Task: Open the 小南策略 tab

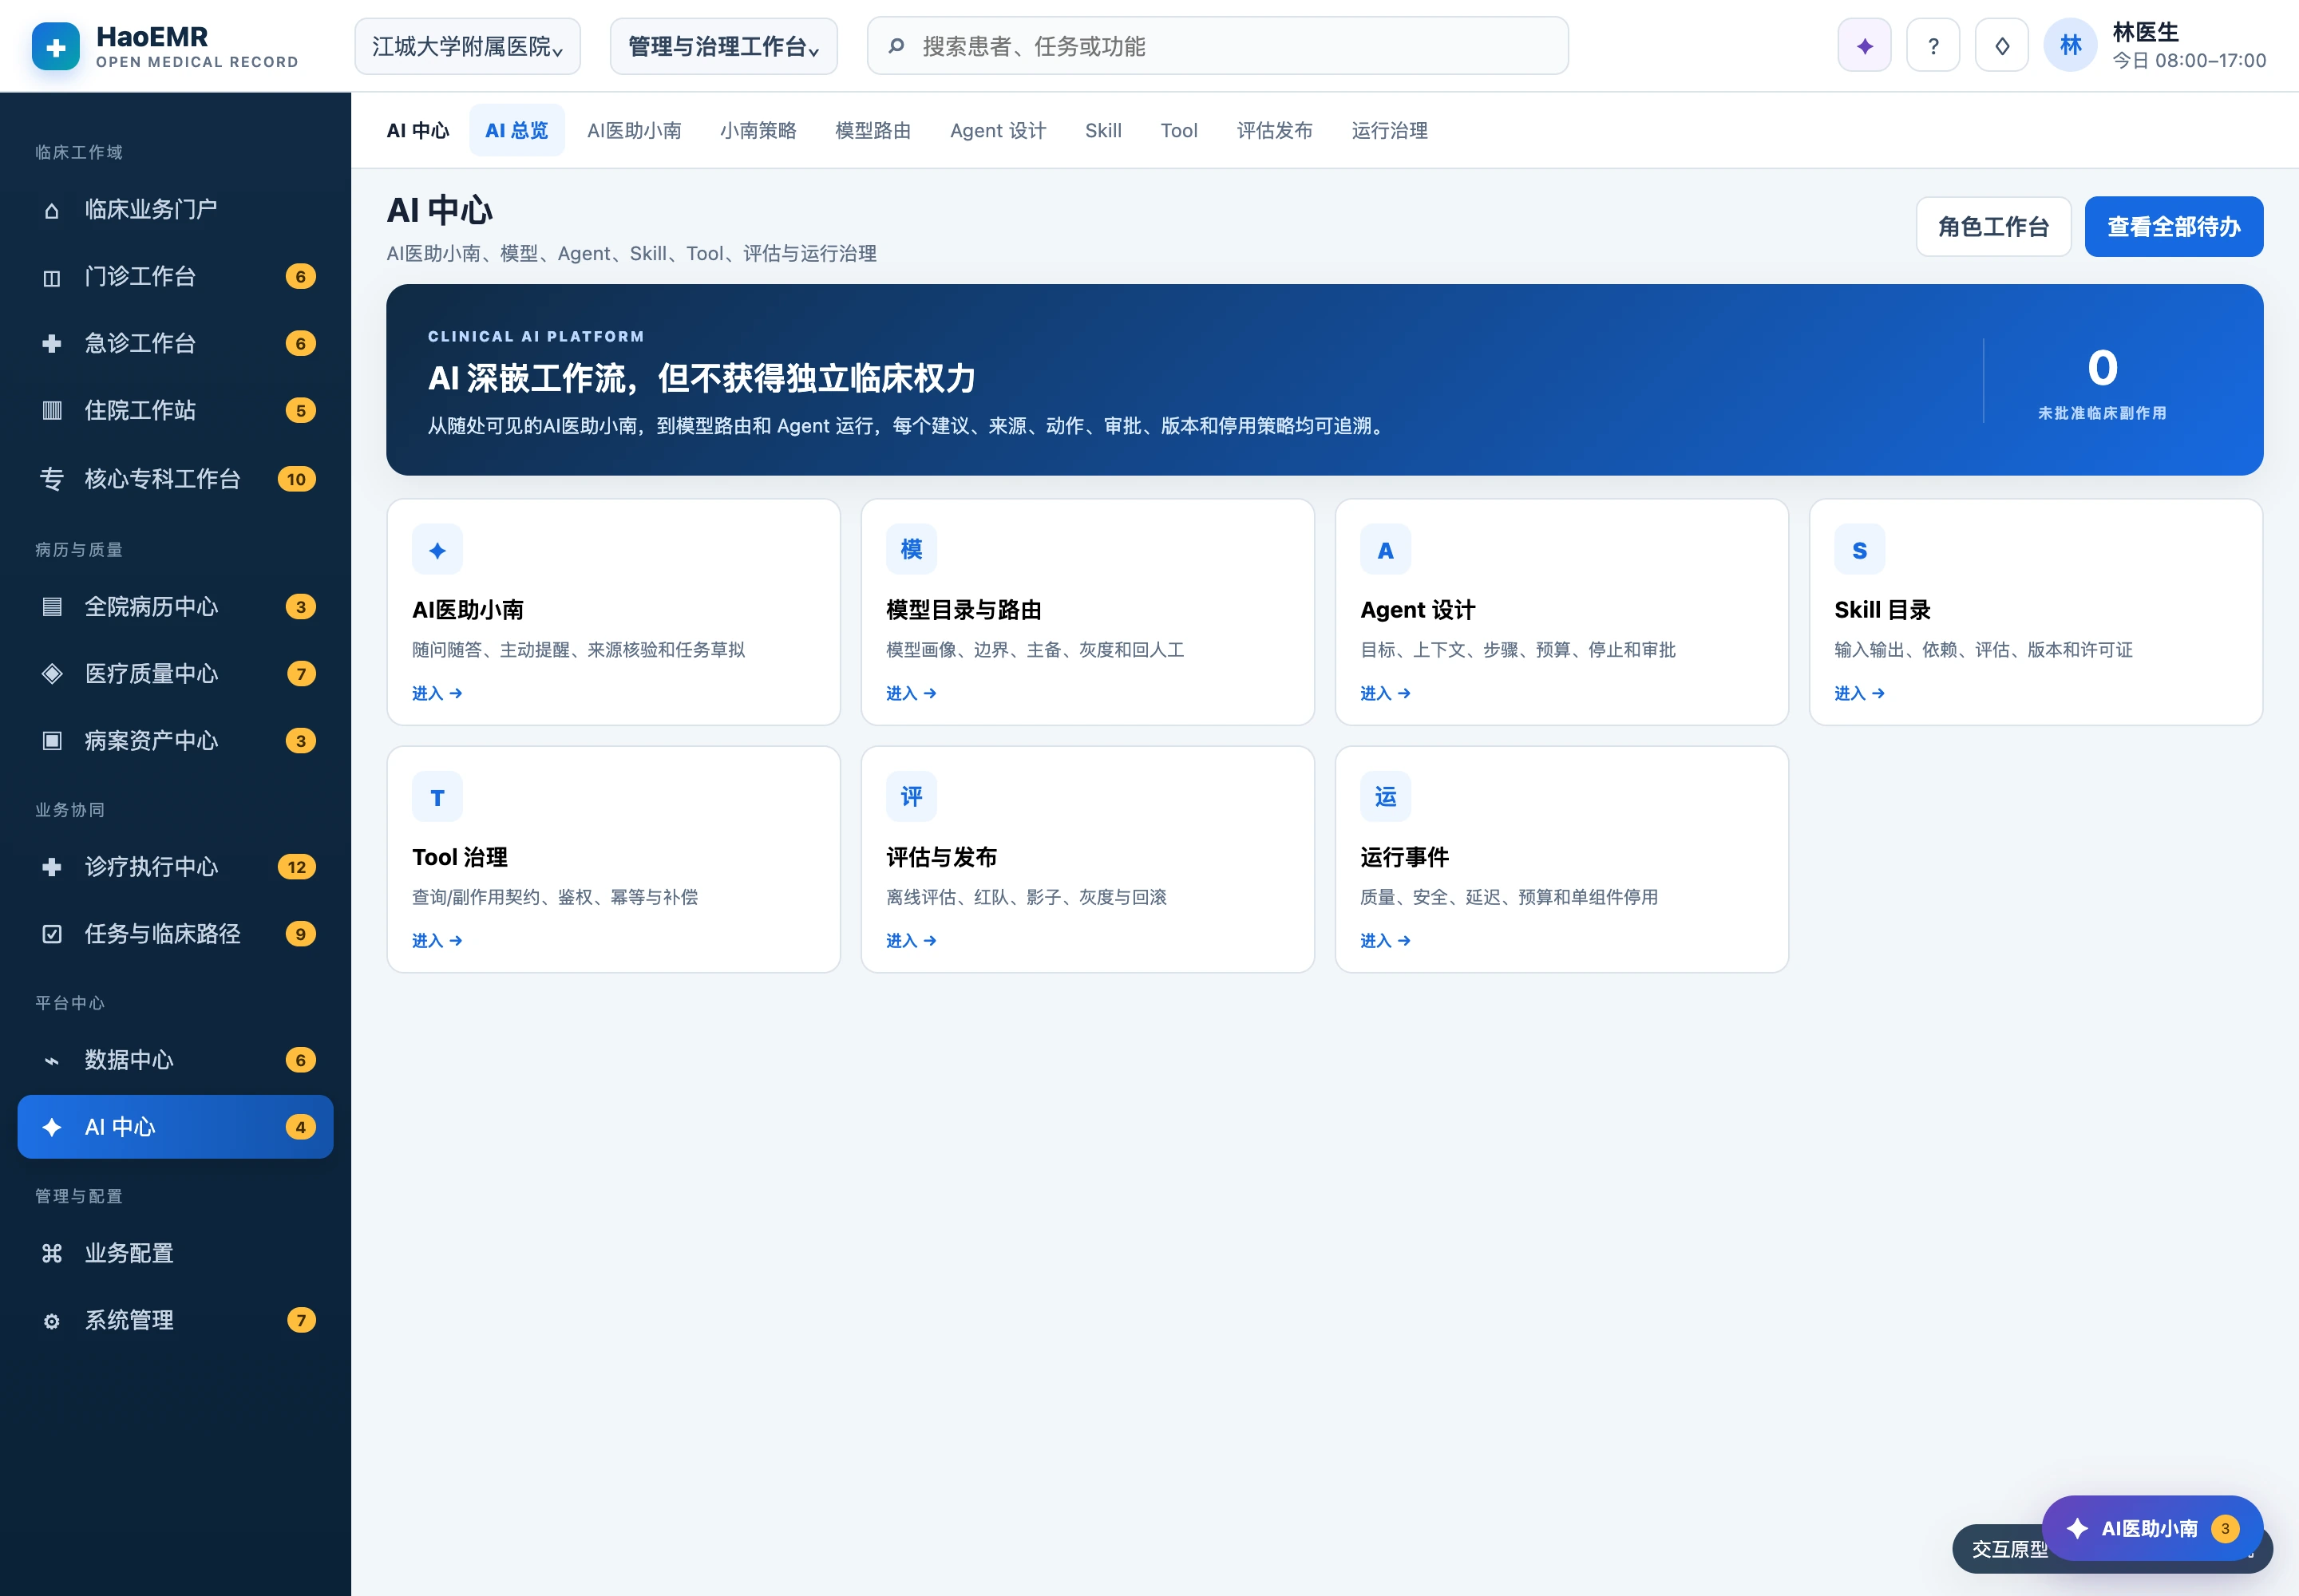Action: (x=758, y=130)
